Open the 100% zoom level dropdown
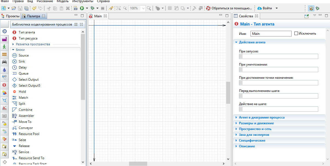 143,8
